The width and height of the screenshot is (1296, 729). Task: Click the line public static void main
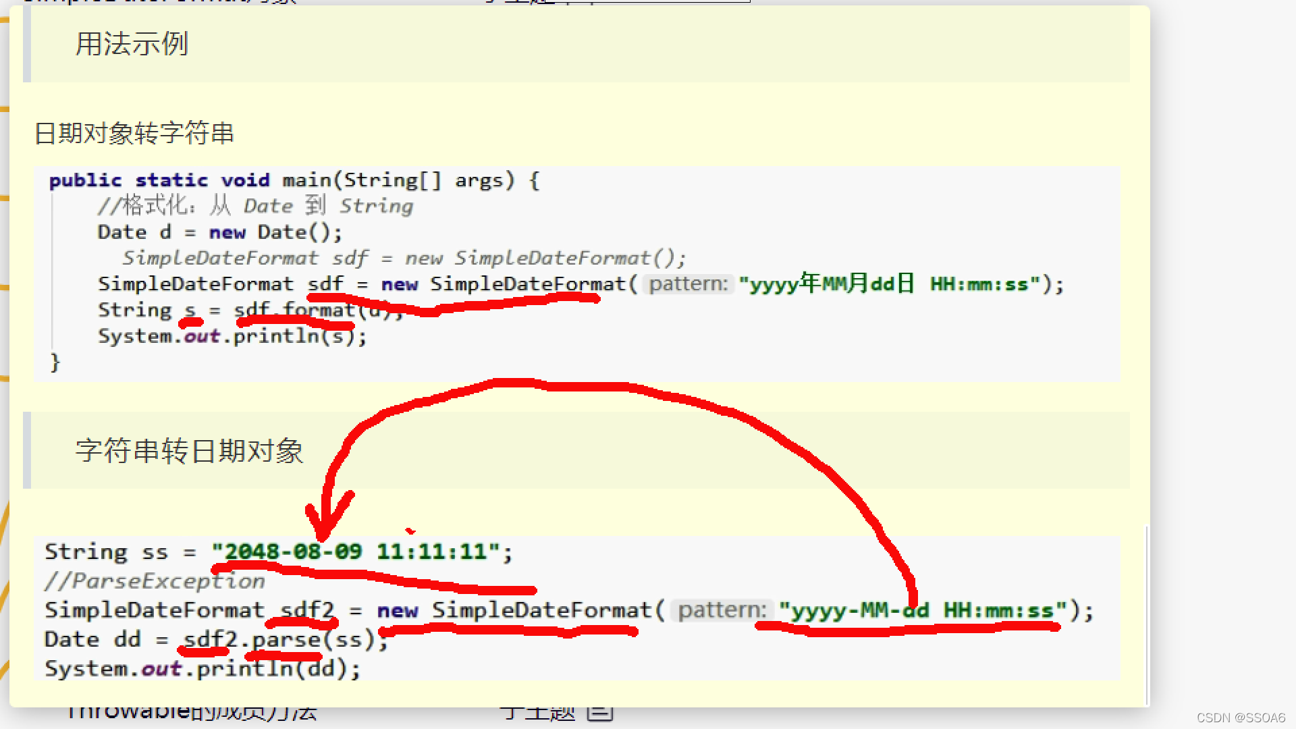(x=294, y=180)
